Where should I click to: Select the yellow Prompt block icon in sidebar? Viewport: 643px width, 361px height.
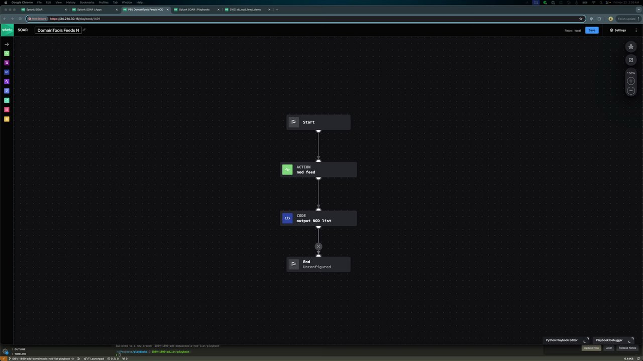[x=7, y=119]
